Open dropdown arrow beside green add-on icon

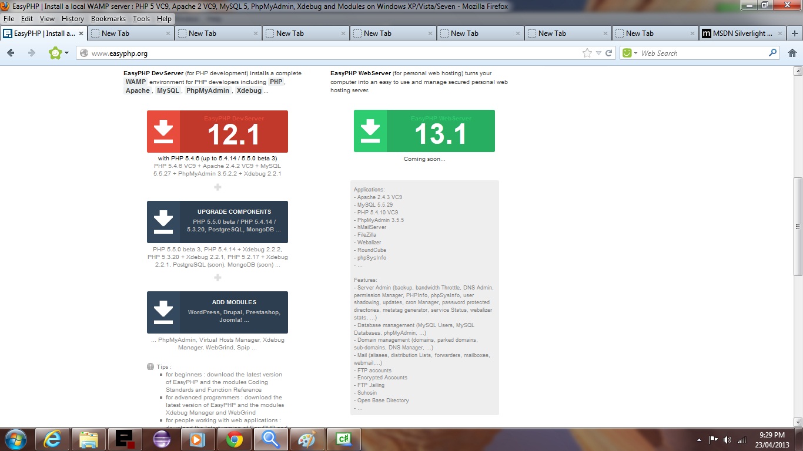66,53
